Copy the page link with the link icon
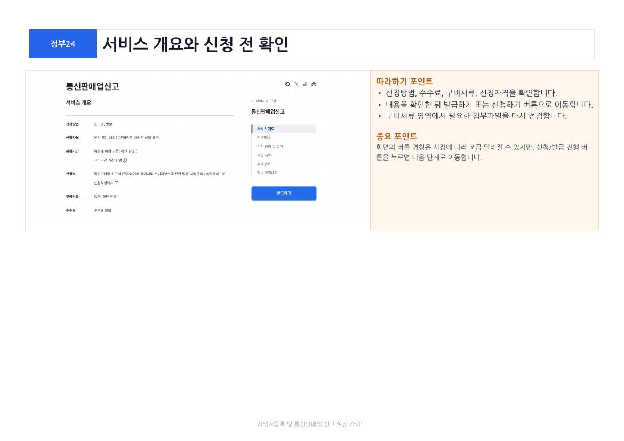 pyautogui.click(x=305, y=84)
